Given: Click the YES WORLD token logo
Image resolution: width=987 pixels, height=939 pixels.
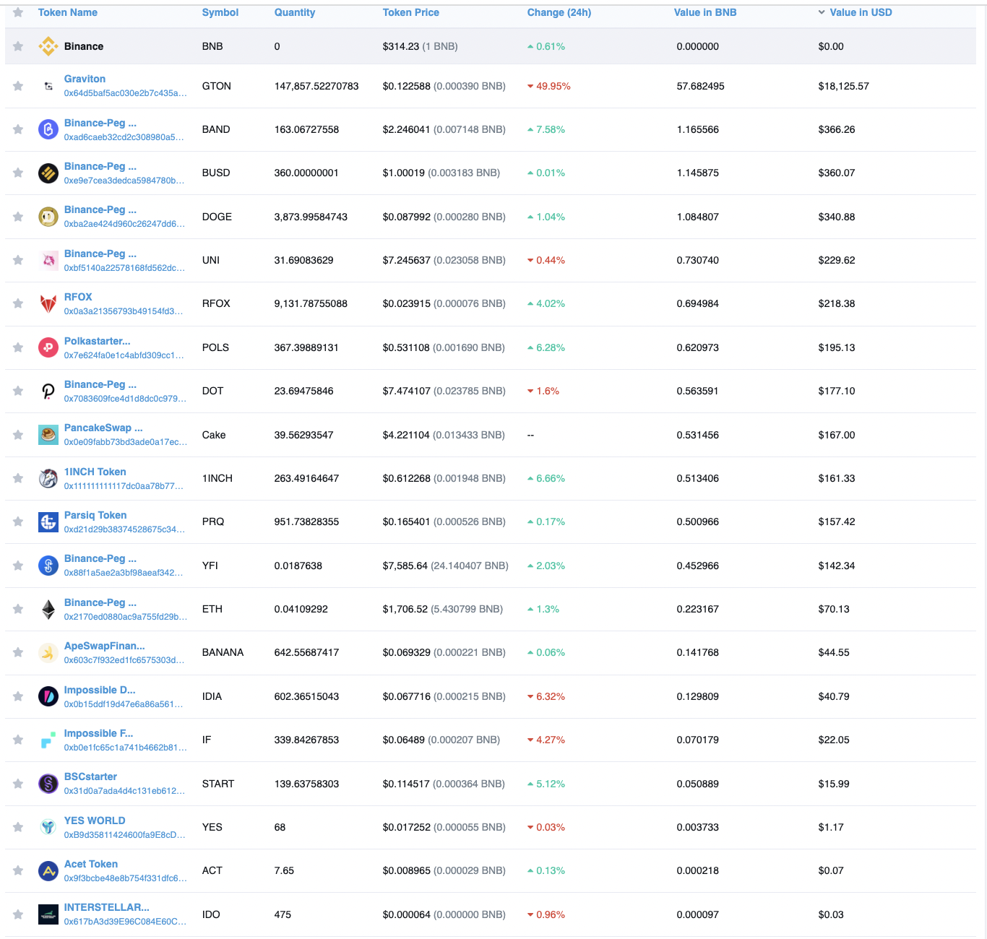Looking at the screenshot, I should (48, 827).
